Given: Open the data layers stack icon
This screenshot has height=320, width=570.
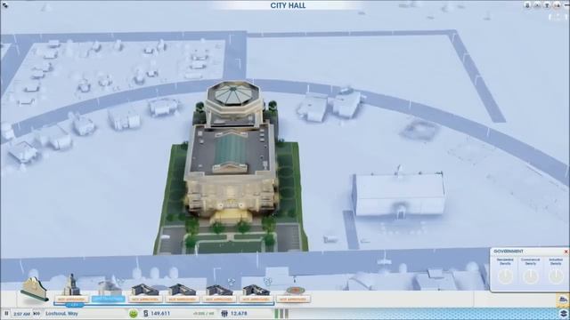Looking at the screenshot, I should [564, 313].
